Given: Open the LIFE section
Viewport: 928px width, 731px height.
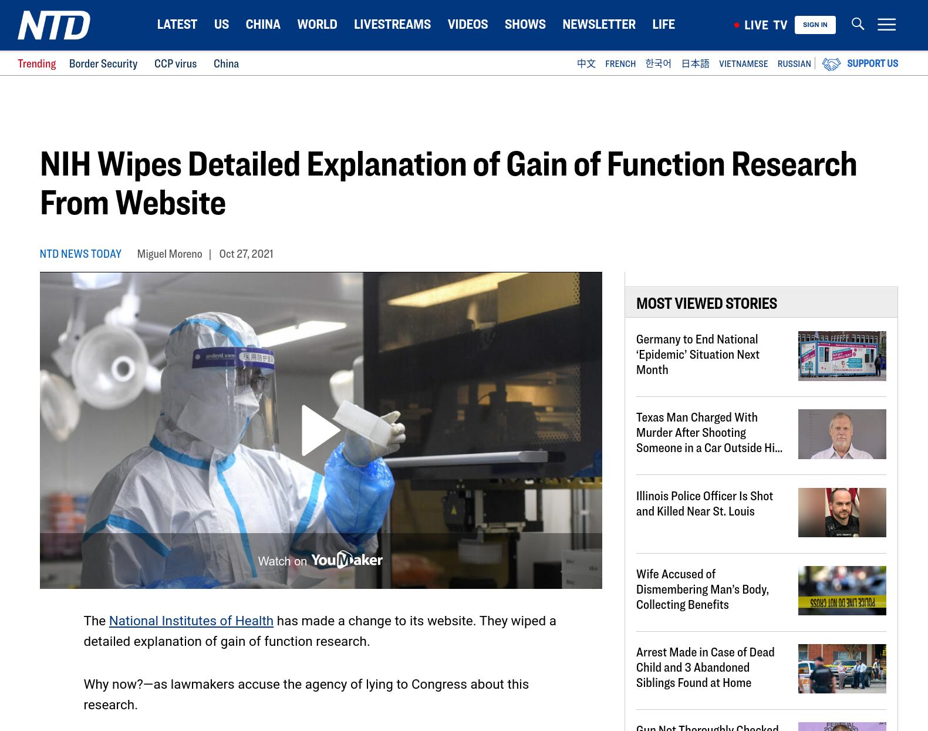Looking at the screenshot, I should [663, 24].
